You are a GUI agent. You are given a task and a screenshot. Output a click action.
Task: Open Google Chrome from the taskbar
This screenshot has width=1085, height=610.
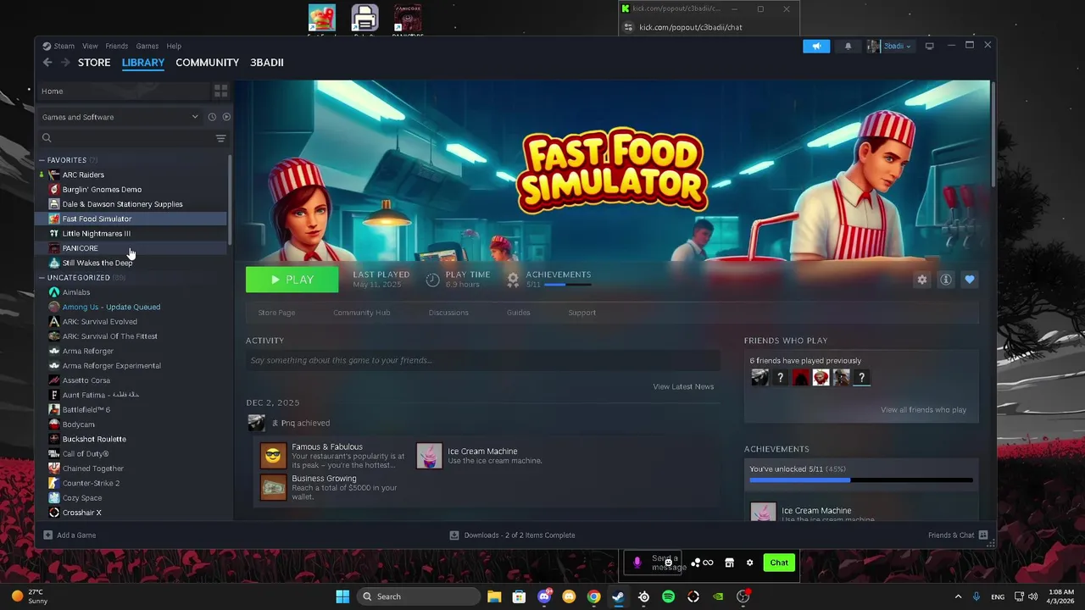[593, 596]
